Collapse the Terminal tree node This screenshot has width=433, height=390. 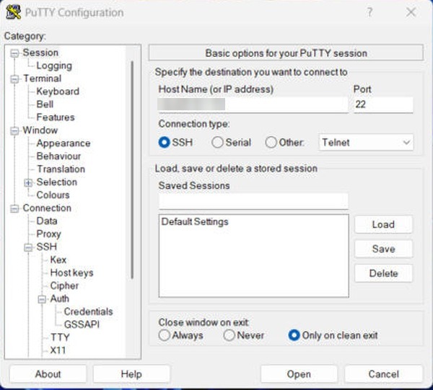pos(14,79)
